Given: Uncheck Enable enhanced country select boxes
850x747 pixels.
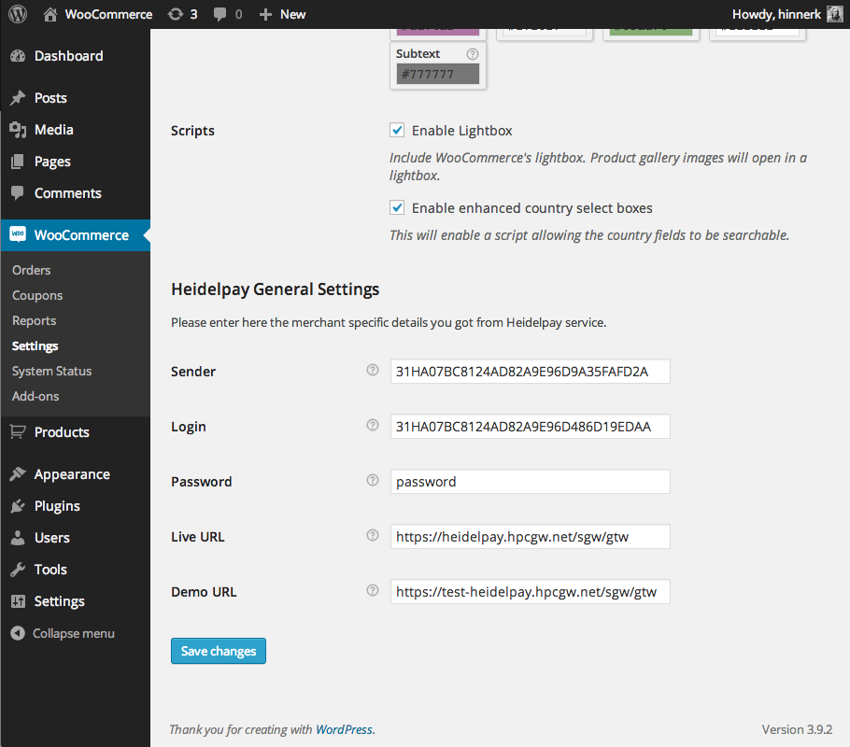Looking at the screenshot, I should click(397, 208).
